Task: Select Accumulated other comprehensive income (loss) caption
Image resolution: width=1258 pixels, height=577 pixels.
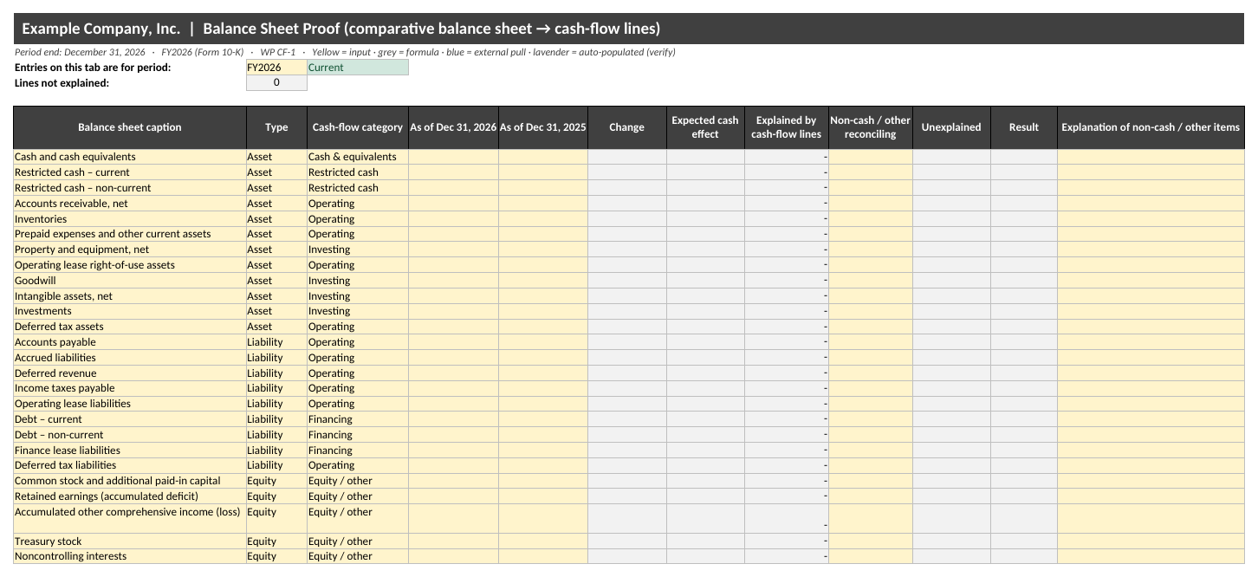Action: pyautogui.click(x=130, y=519)
